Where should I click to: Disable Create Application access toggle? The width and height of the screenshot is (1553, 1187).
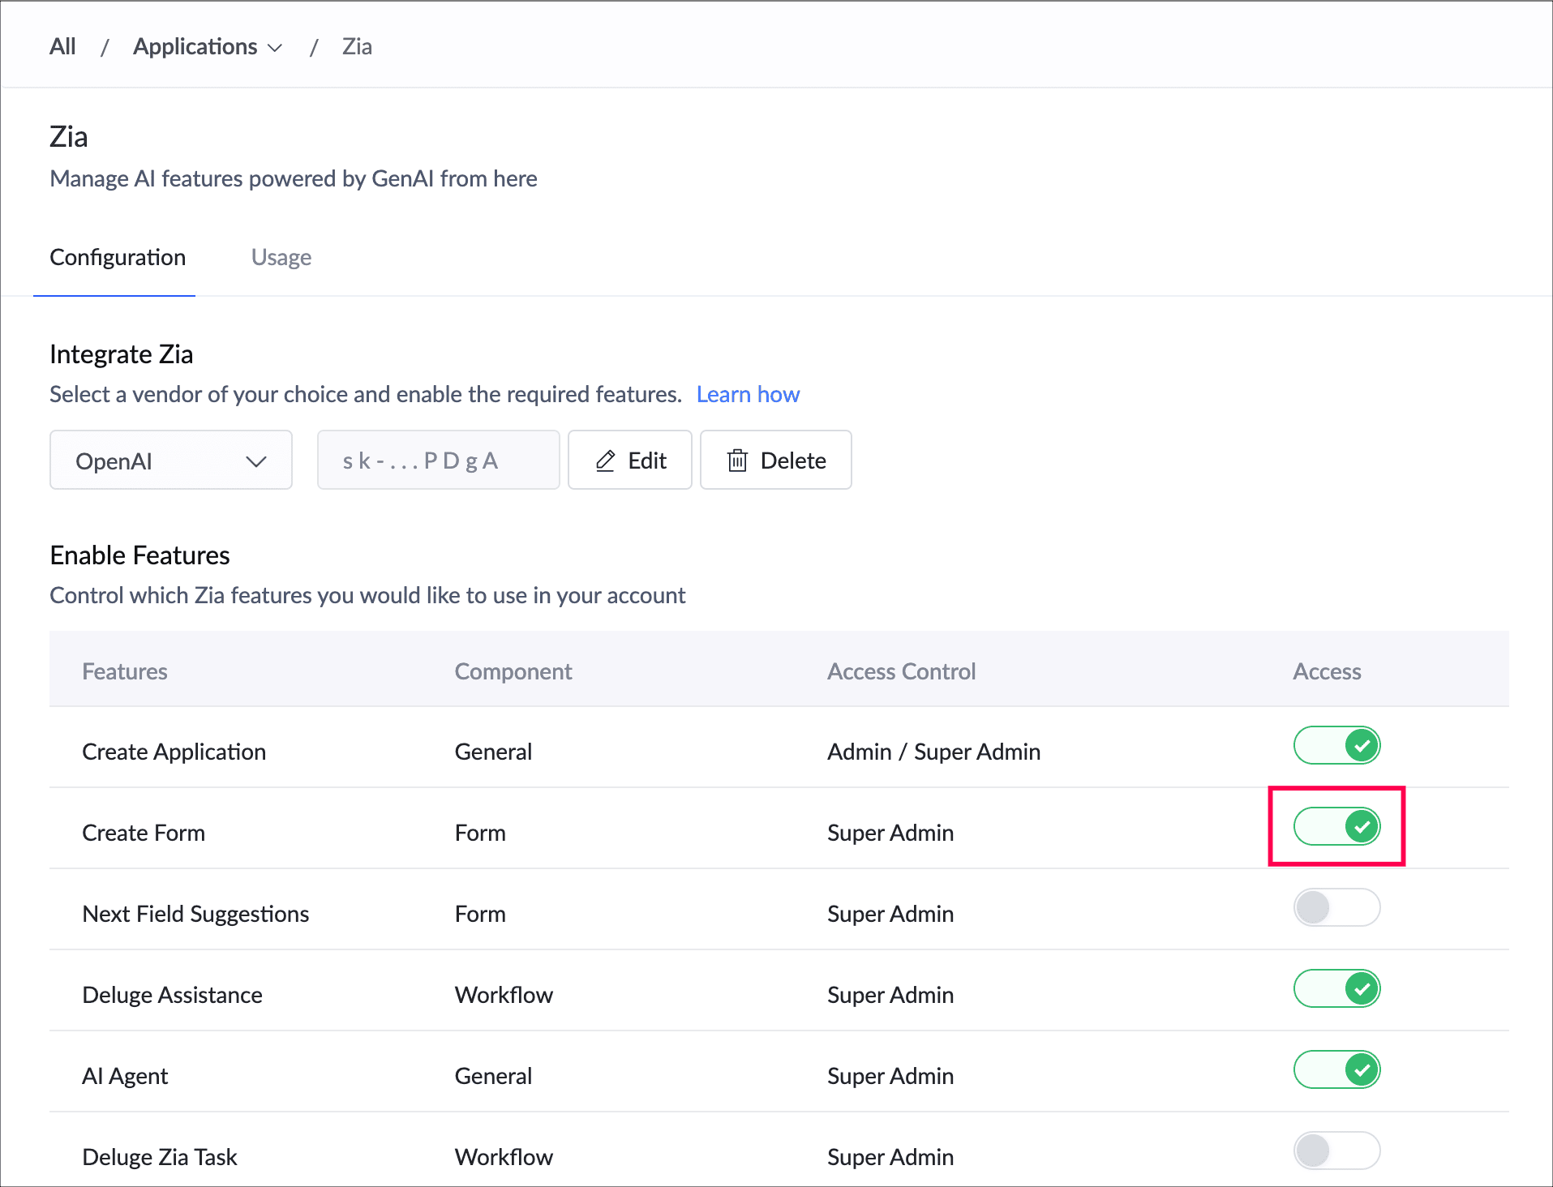pos(1336,745)
